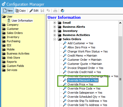123x107 pixels.
Task: Select Override Credit Hold = Yes setting
Action: coord(84,72)
